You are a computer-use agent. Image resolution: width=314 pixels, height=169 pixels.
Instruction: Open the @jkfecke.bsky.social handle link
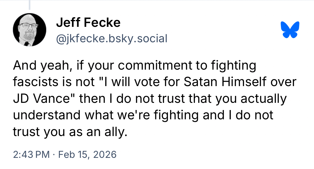pos(112,39)
